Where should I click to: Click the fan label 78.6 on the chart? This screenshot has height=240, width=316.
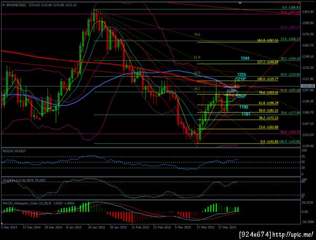(x=197, y=35)
